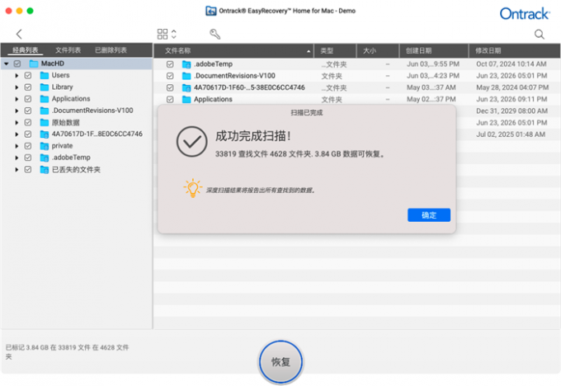
Task: Click the 成功完成扫描! heading
Action: (x=253, y=136)
